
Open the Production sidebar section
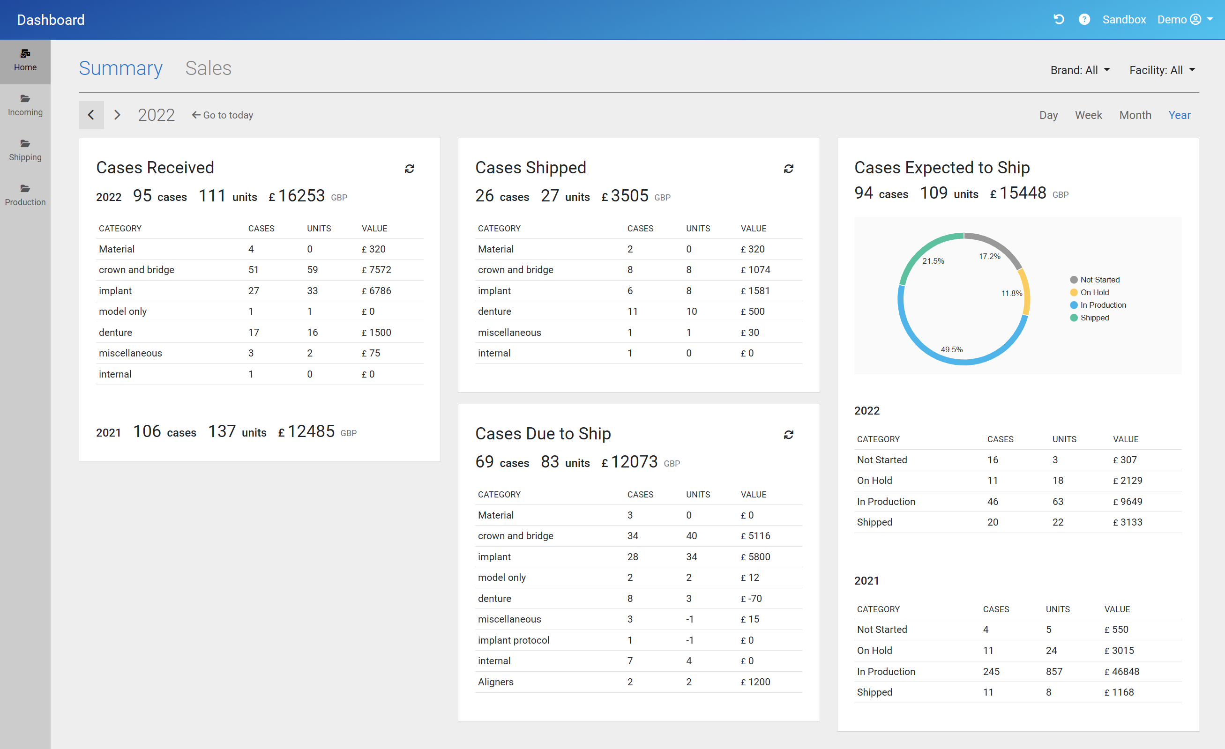point(25,194)
